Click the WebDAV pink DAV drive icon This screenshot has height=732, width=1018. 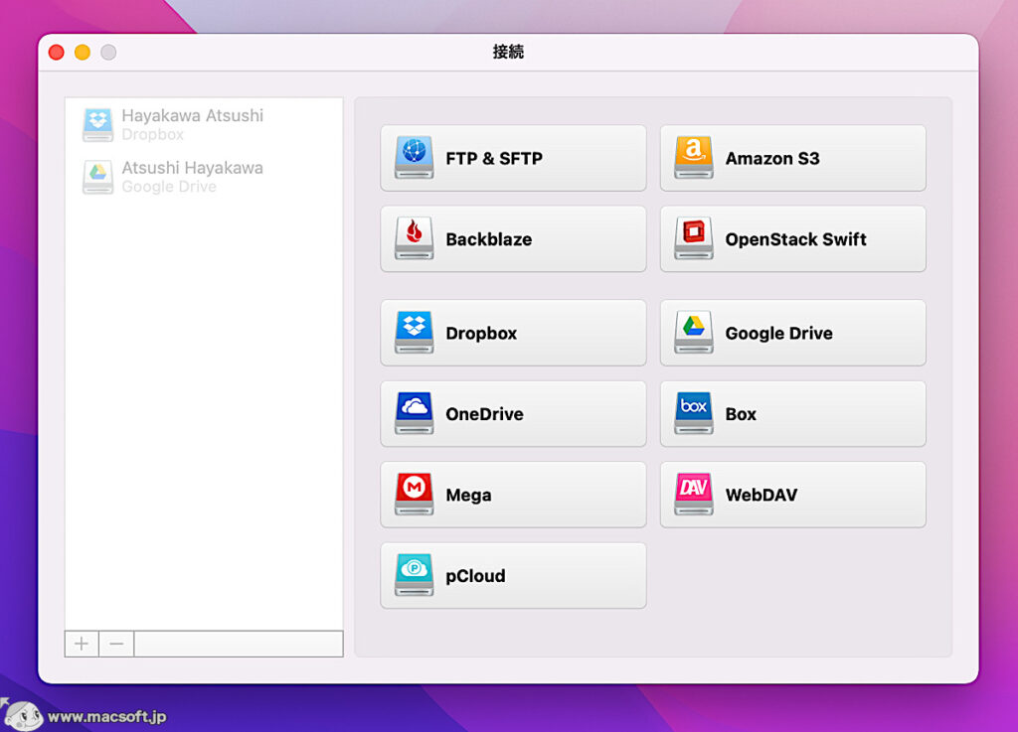tap(693, 495)
